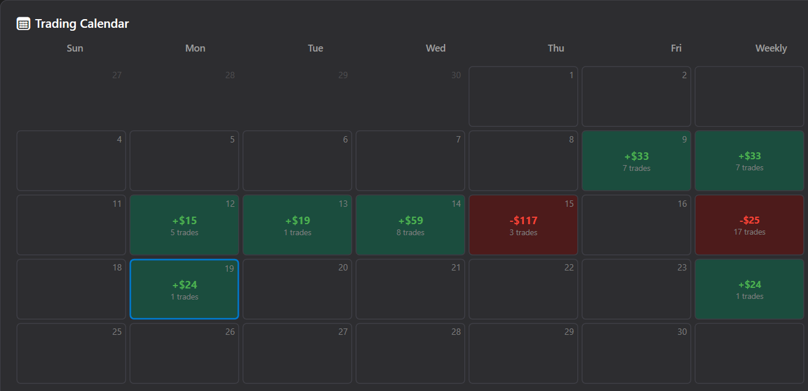Select empty day 18 cell
This screenshot has height=391, width=808.
pyautogui.click(x=71, y=289)
